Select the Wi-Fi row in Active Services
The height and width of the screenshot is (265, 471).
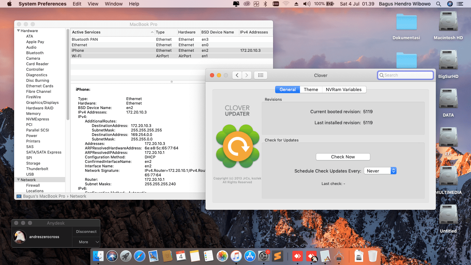pos(172,56)
